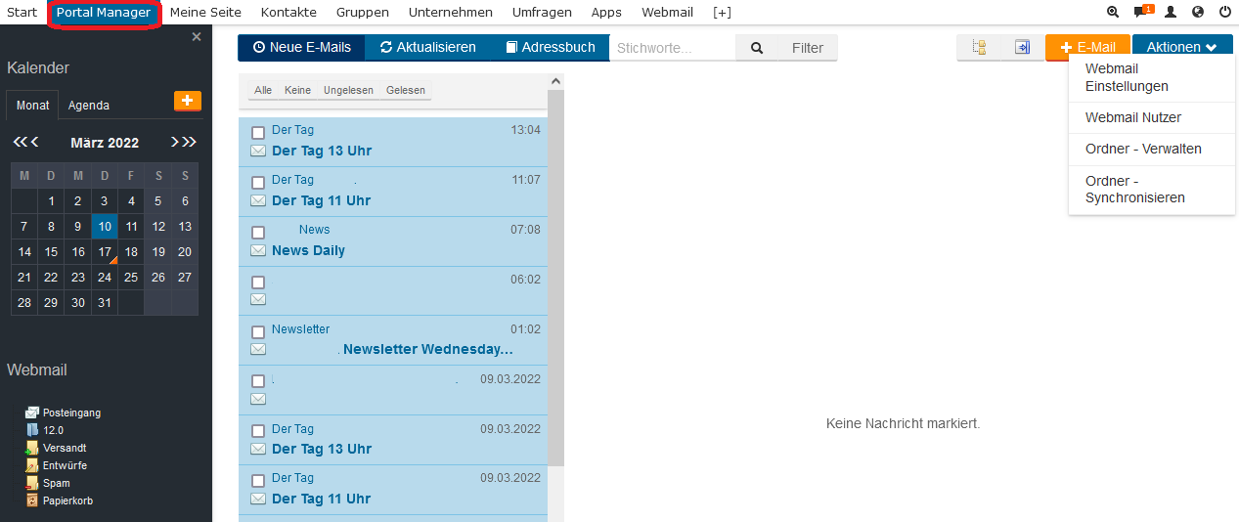Open Kontakte in navigation bar
The width and height of the screenshot is (1239, 522).
point(288,13)
